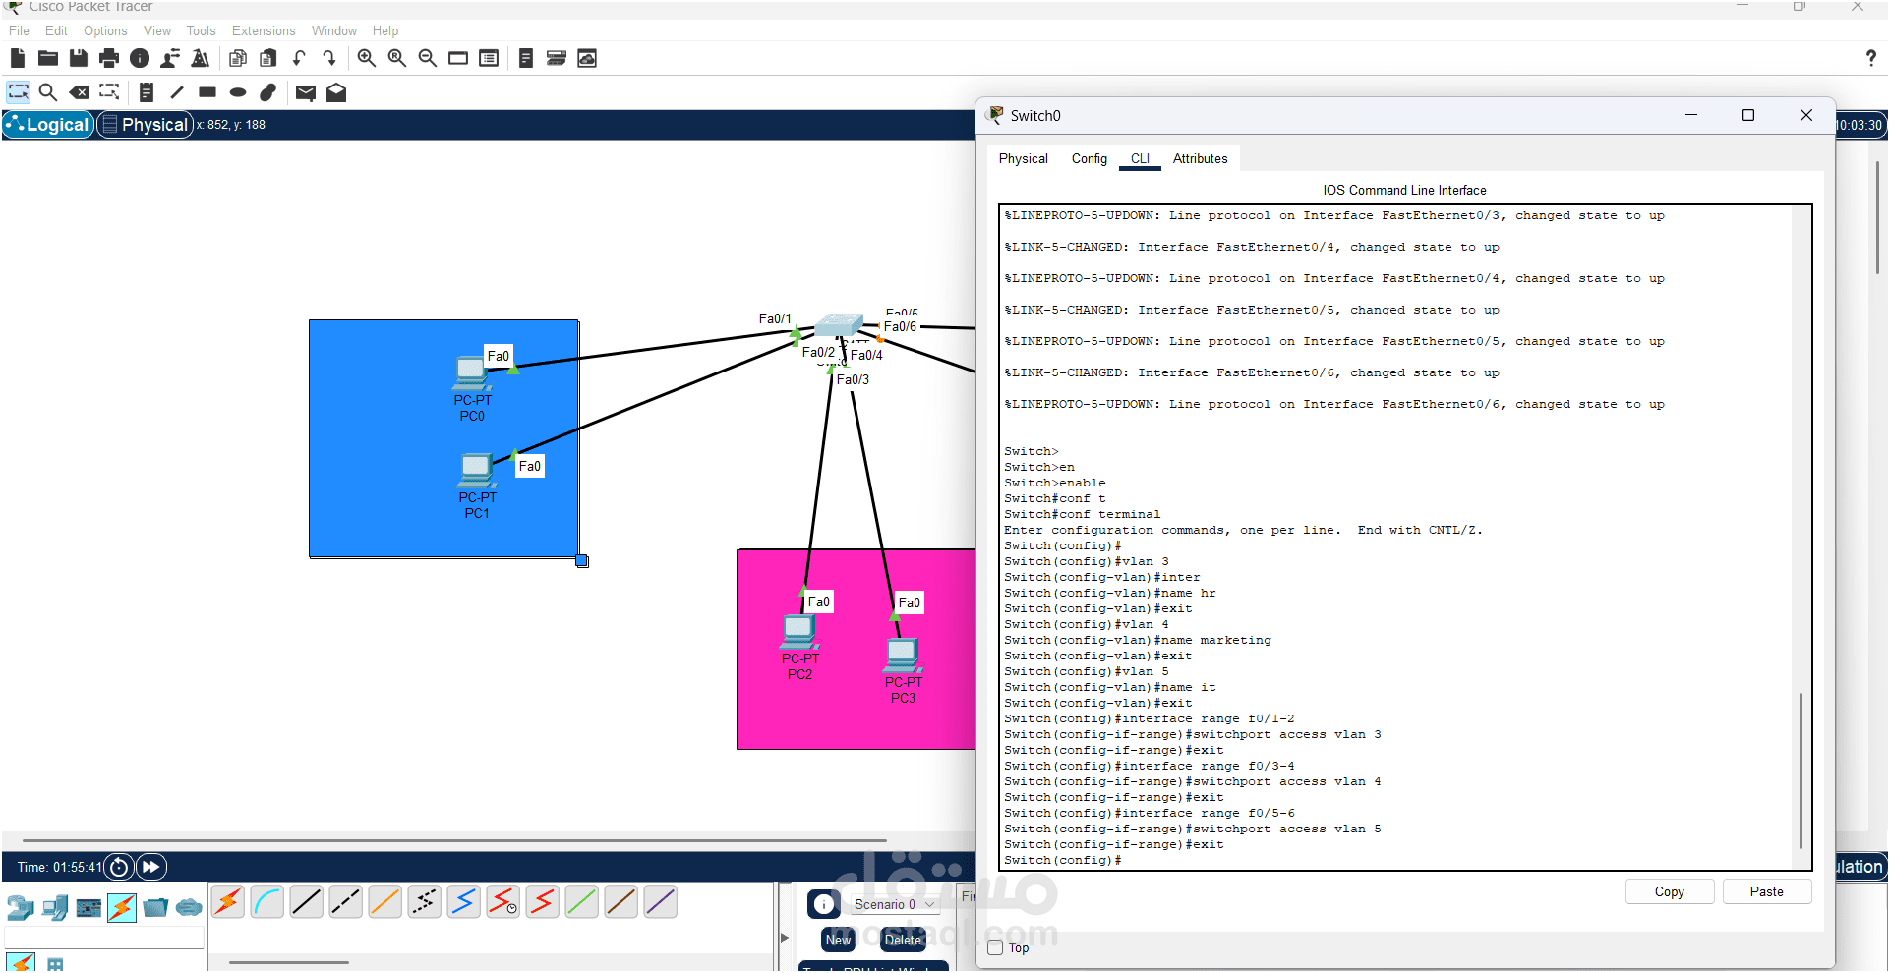Open the Extensions menu

(264, 31)
